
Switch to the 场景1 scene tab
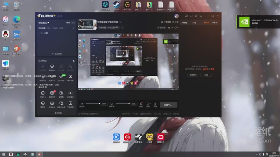pyautogui.click(x=62, y=28)
